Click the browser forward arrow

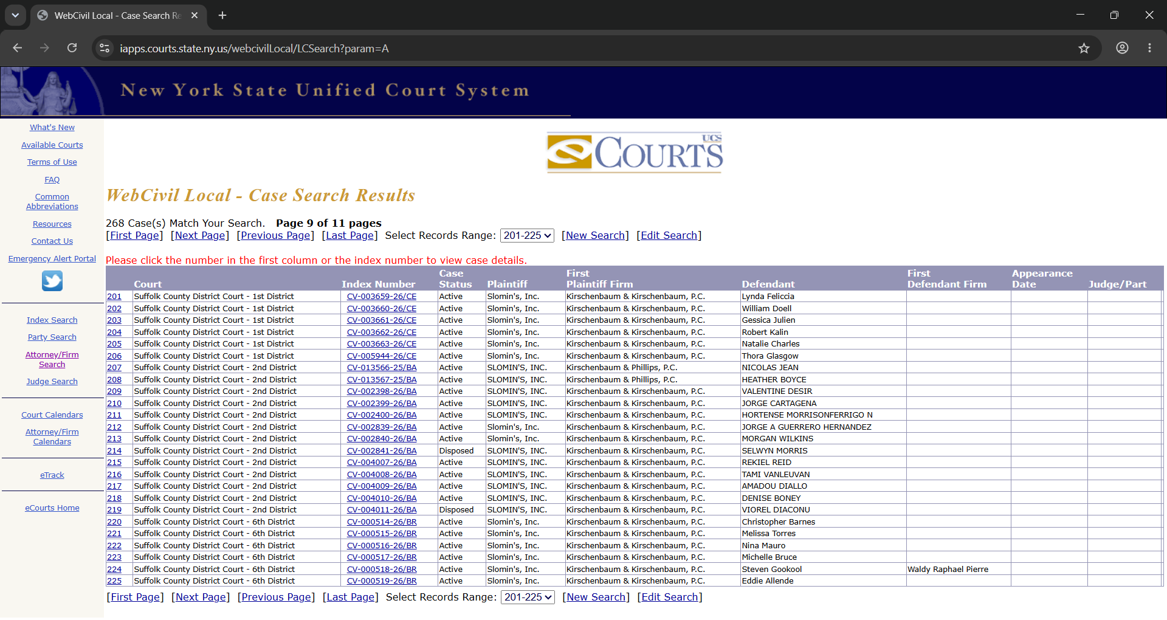[44, 48]
